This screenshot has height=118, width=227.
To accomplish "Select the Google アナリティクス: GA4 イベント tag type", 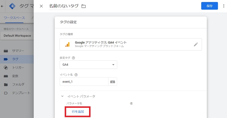I will click(131, 44).
